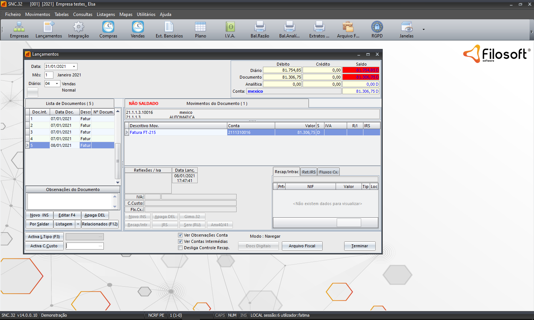Expand the Data date dropdown

[74, 67]
